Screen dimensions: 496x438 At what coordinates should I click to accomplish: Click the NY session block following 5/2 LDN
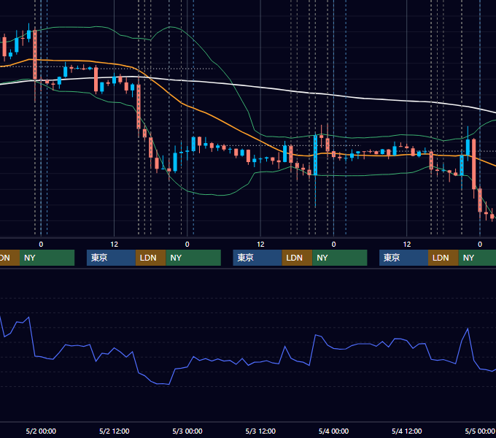193,258
